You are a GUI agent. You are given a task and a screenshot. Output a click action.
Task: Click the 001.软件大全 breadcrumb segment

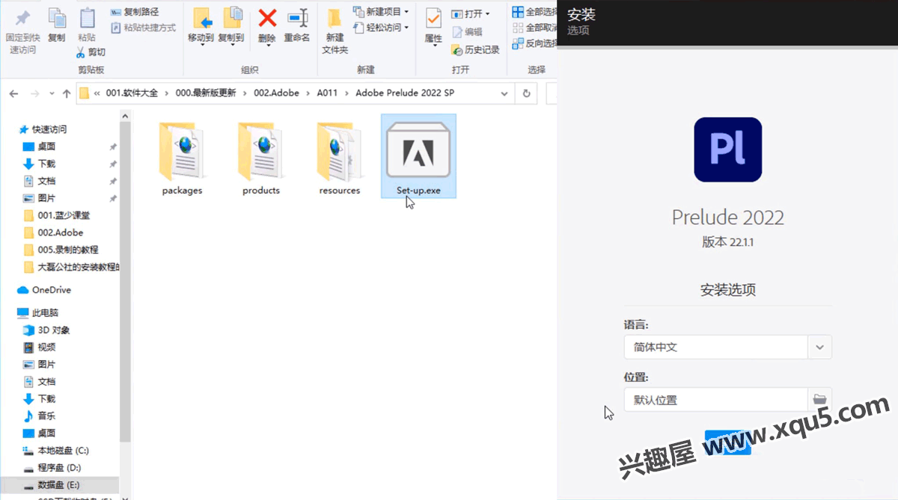(132, 93)
